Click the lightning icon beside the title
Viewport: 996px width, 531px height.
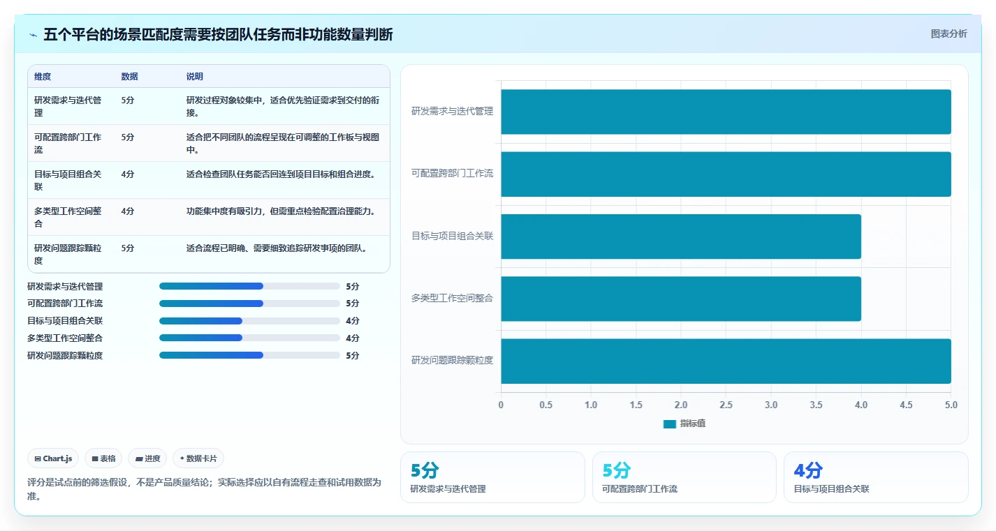pyautogui.click(x=34, y=35)
